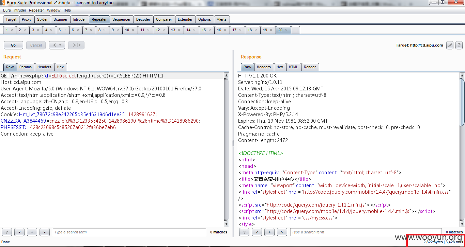Switch to the Options tool tab
The image size is (465, 247).
coord(205,19)
